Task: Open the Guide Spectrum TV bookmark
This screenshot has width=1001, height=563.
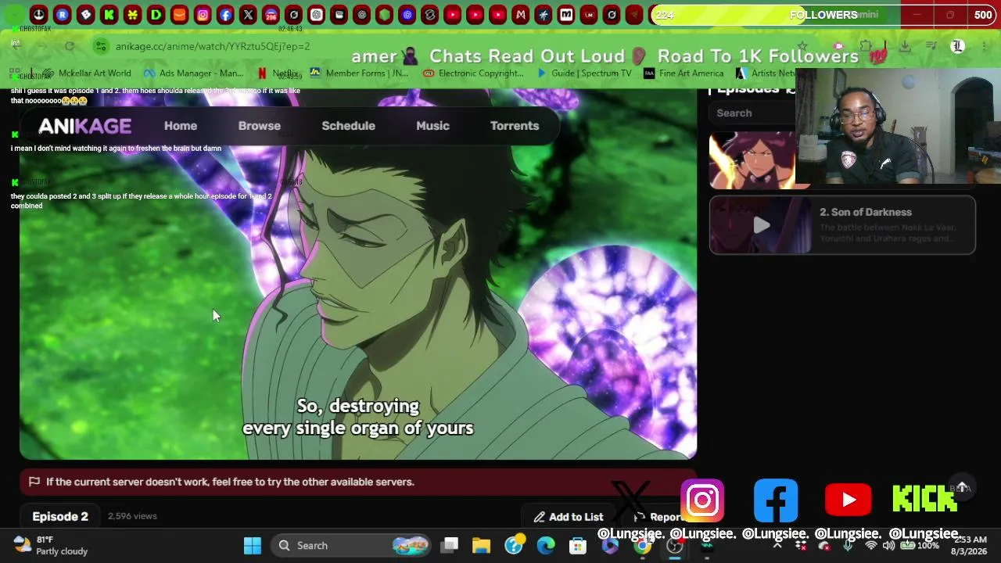Action: [x=583, y=74]
